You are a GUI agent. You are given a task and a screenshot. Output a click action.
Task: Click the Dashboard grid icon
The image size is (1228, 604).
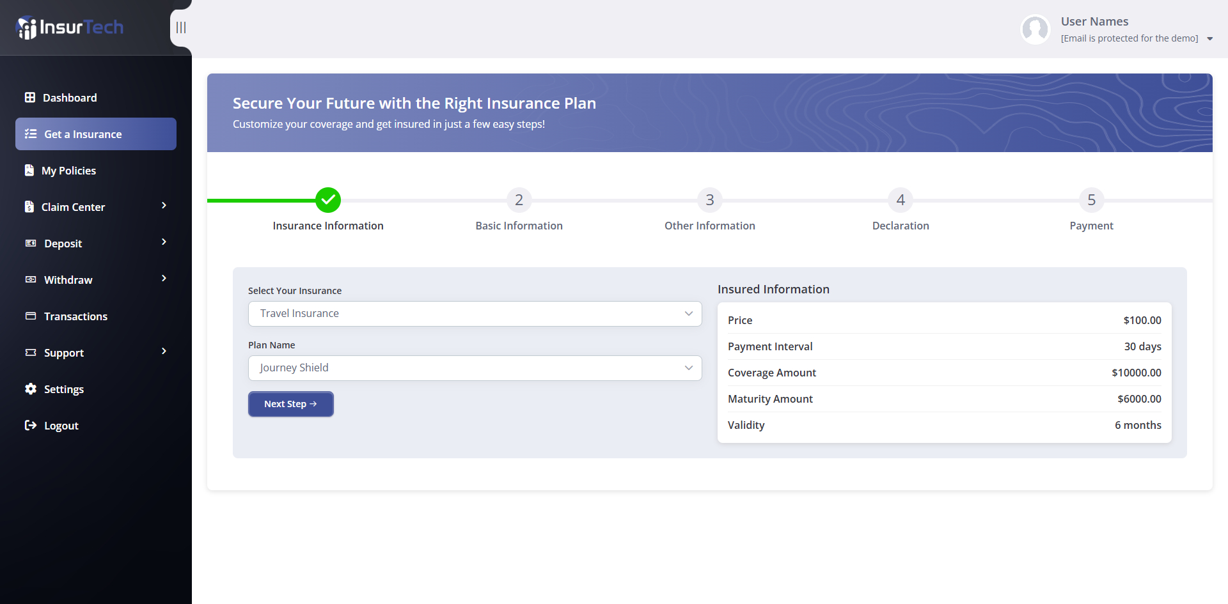[30, 98]
